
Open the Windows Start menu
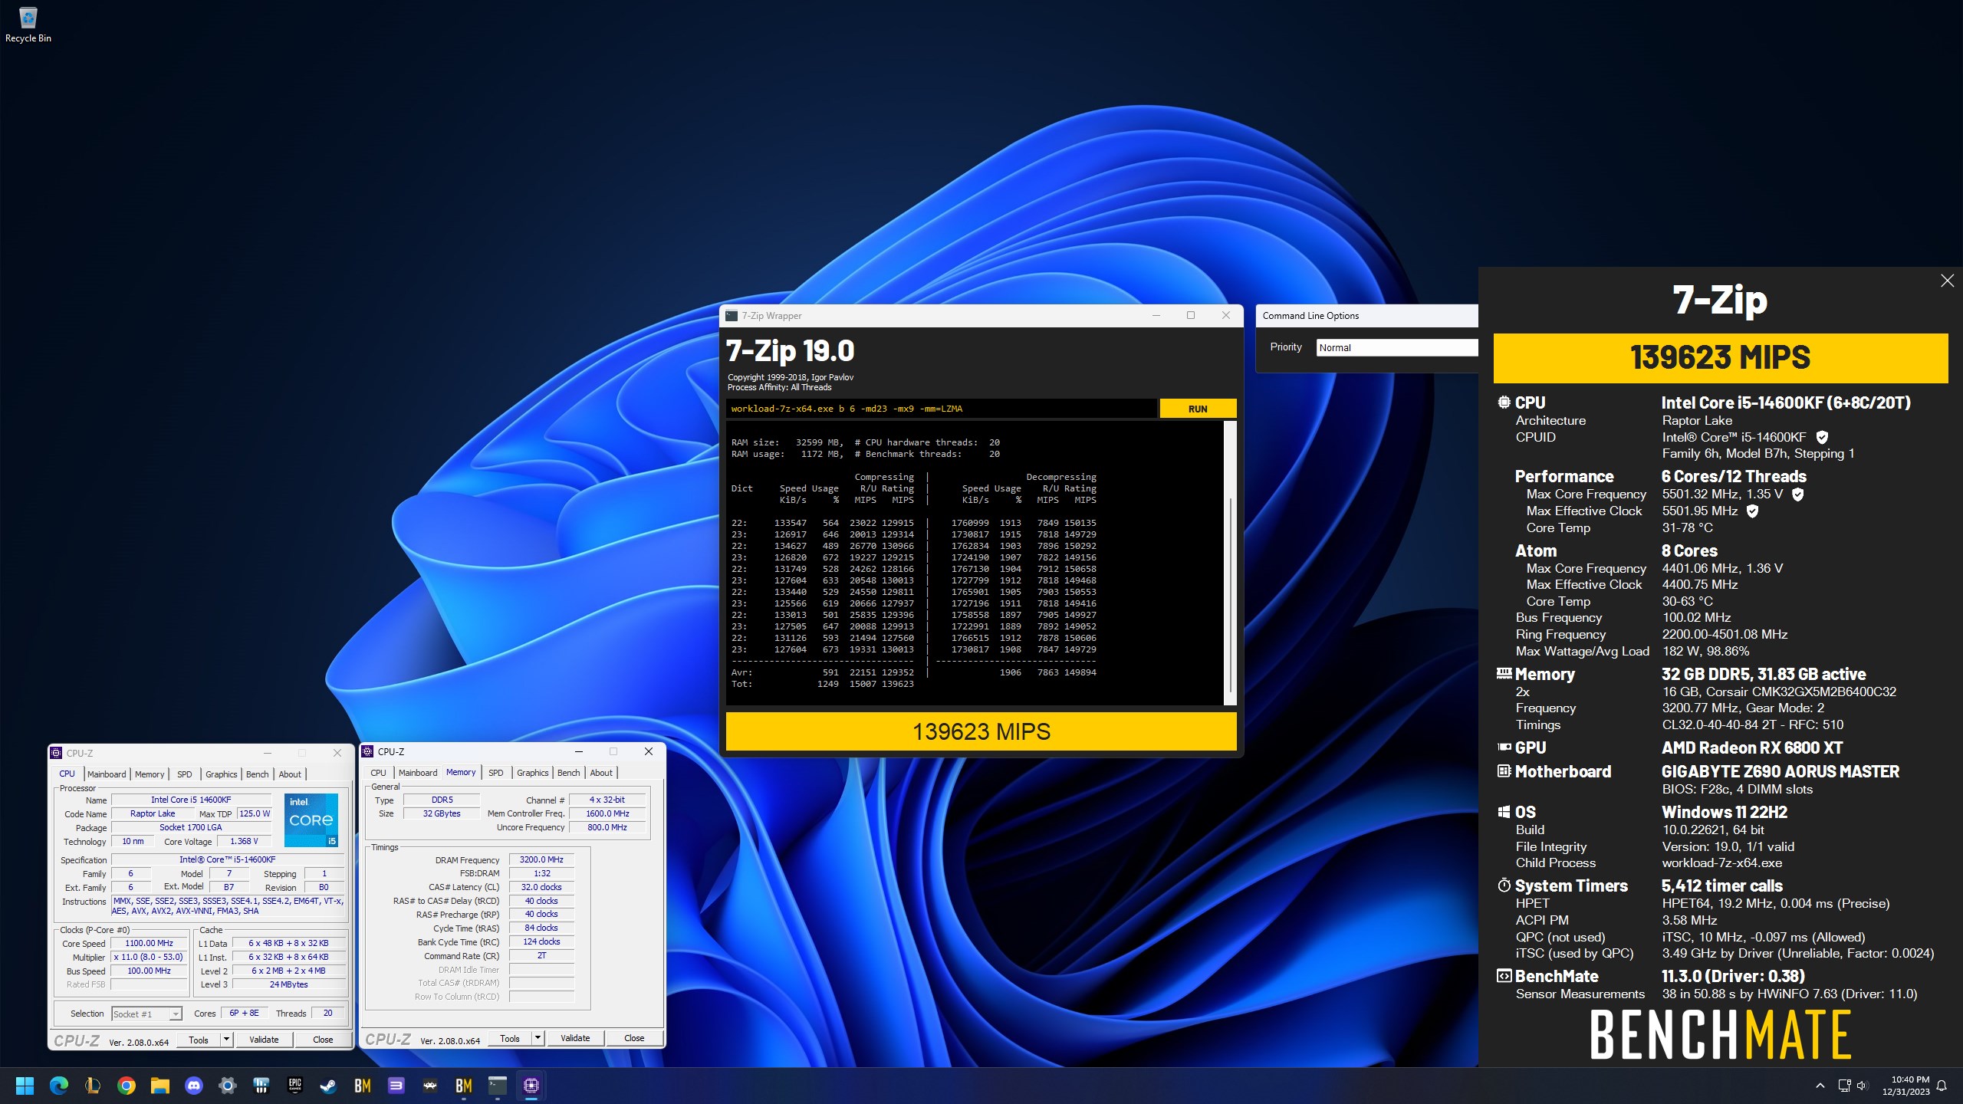point(25,1086)
